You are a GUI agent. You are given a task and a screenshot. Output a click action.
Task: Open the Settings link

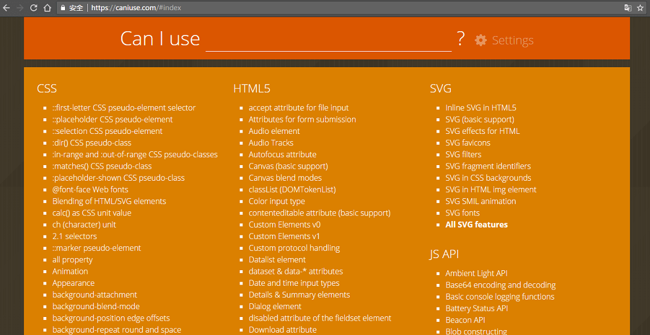[x=512, y=40]
